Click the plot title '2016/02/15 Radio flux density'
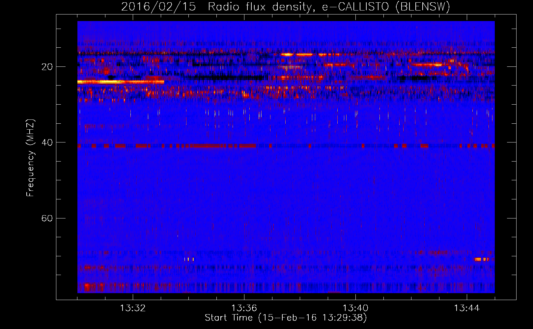 point(286,7)
